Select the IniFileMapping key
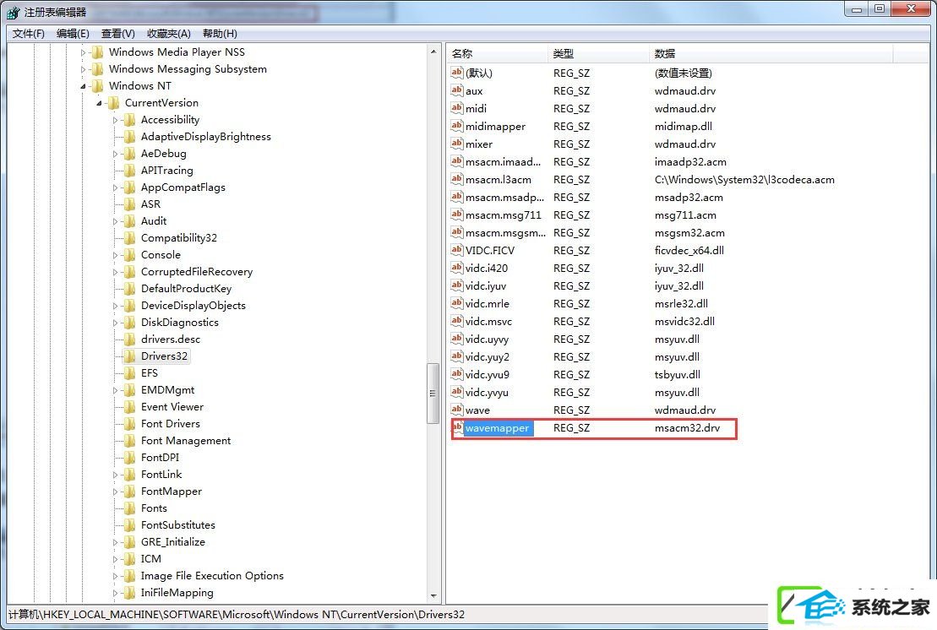 coord(177,593)
